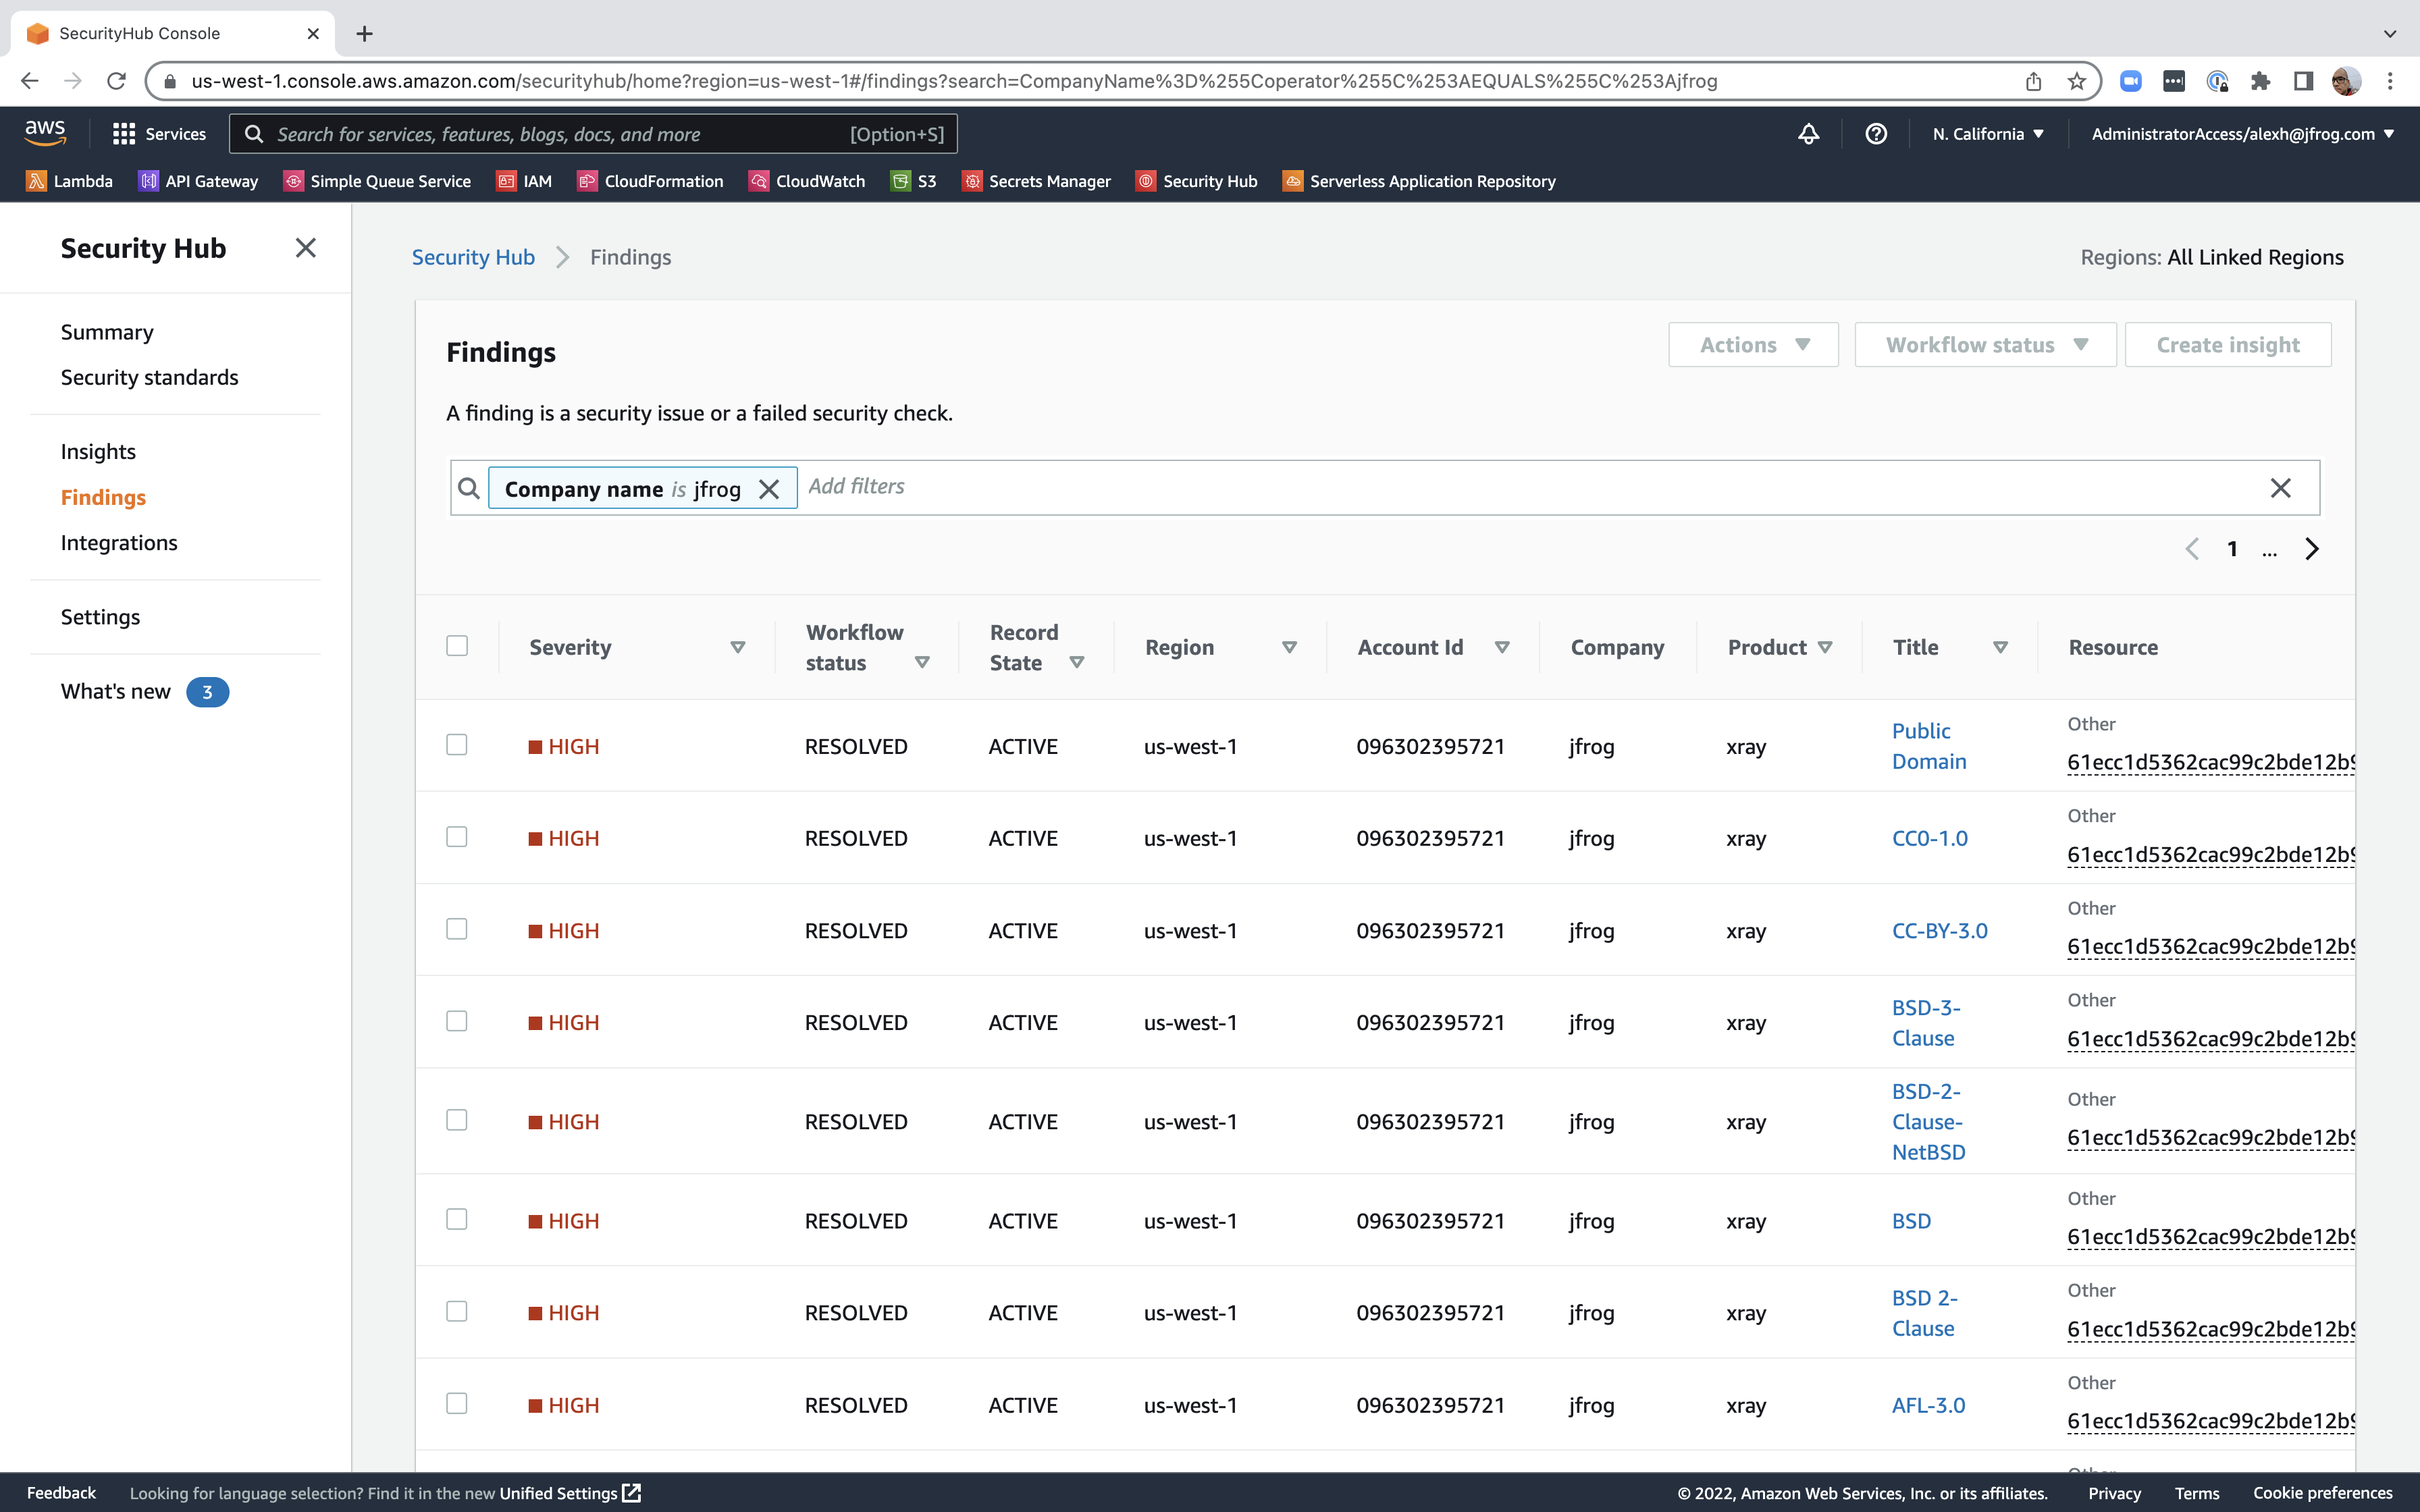Open the AFL-3.0 finding title

1928,1405
